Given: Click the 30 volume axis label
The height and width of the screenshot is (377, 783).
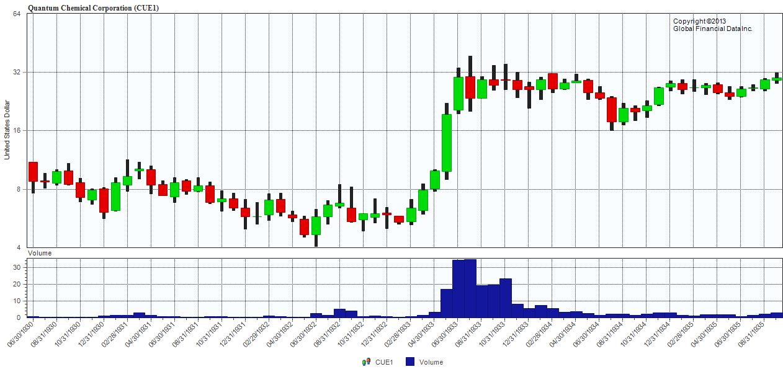Looking at the screenshot, I should [17, 267].
